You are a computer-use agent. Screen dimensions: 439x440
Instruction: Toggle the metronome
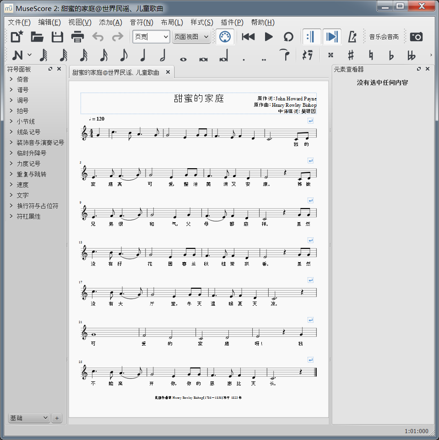[352, 37]
